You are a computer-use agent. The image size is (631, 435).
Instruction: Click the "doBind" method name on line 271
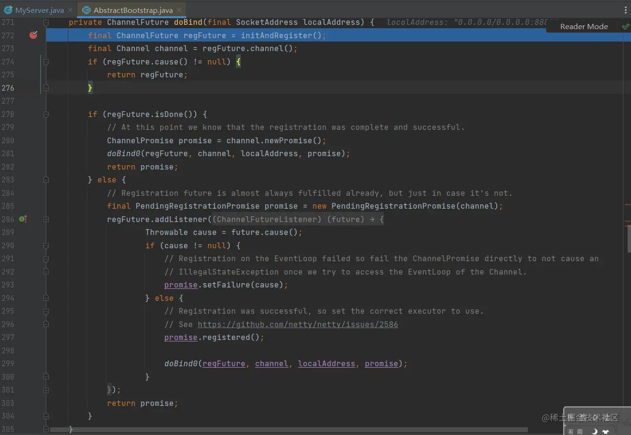click(188, 22)
